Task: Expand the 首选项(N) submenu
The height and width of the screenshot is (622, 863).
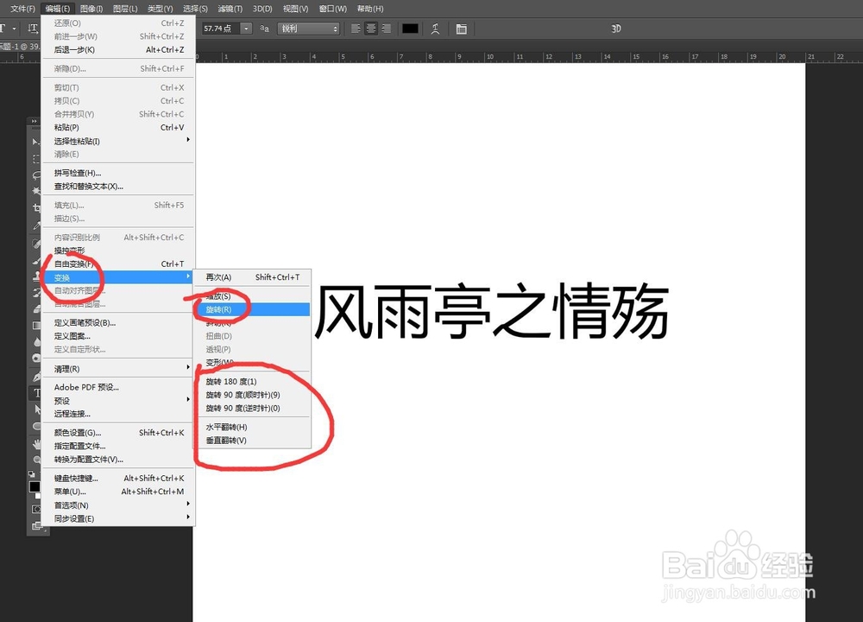Action: click(x=118, y=505)
